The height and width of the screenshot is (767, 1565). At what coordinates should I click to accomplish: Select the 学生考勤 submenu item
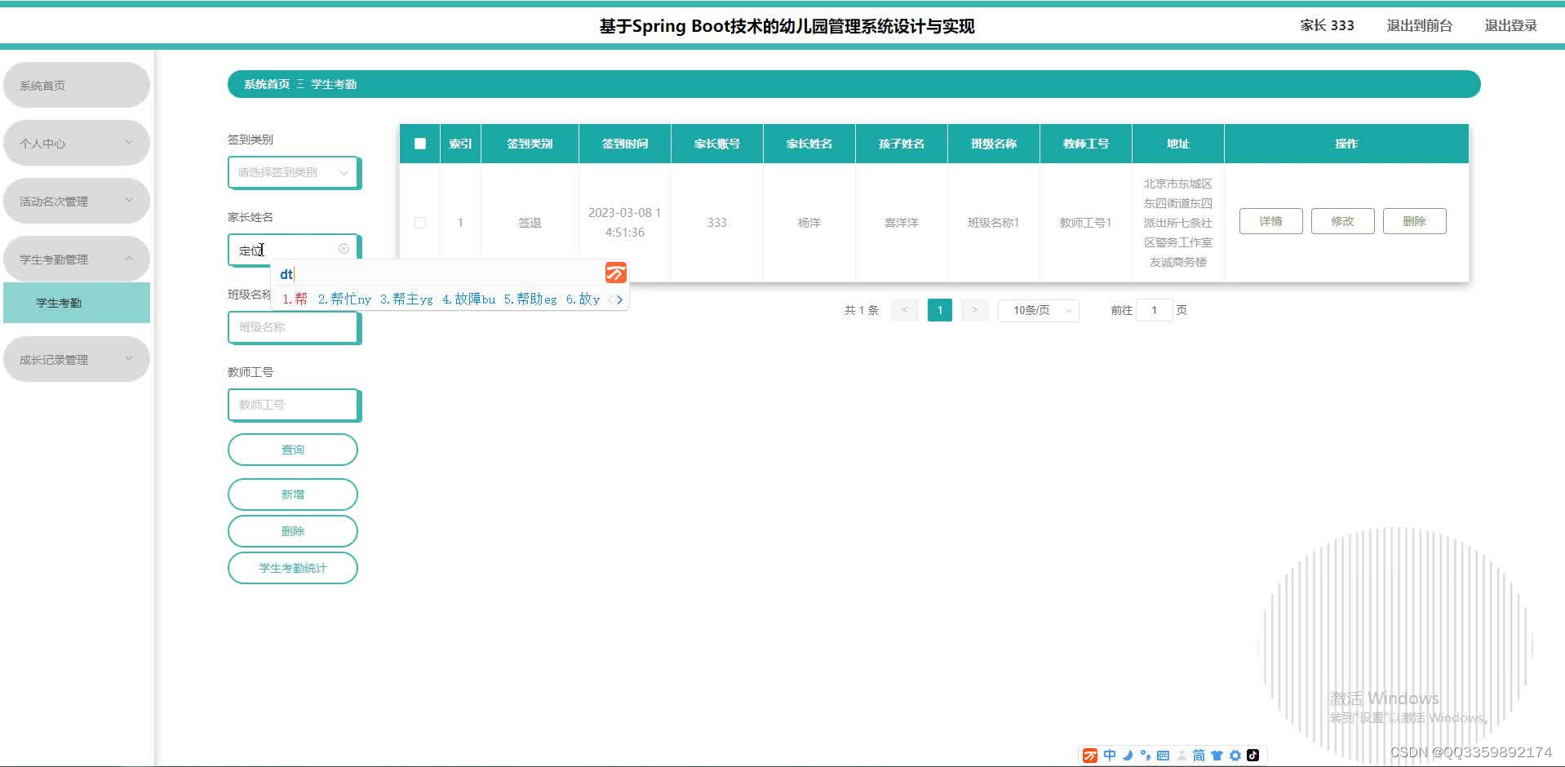click(77, 303)
